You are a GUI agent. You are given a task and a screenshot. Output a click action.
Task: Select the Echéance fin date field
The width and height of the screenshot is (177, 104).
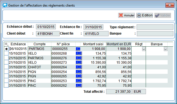tap(93, 27)
